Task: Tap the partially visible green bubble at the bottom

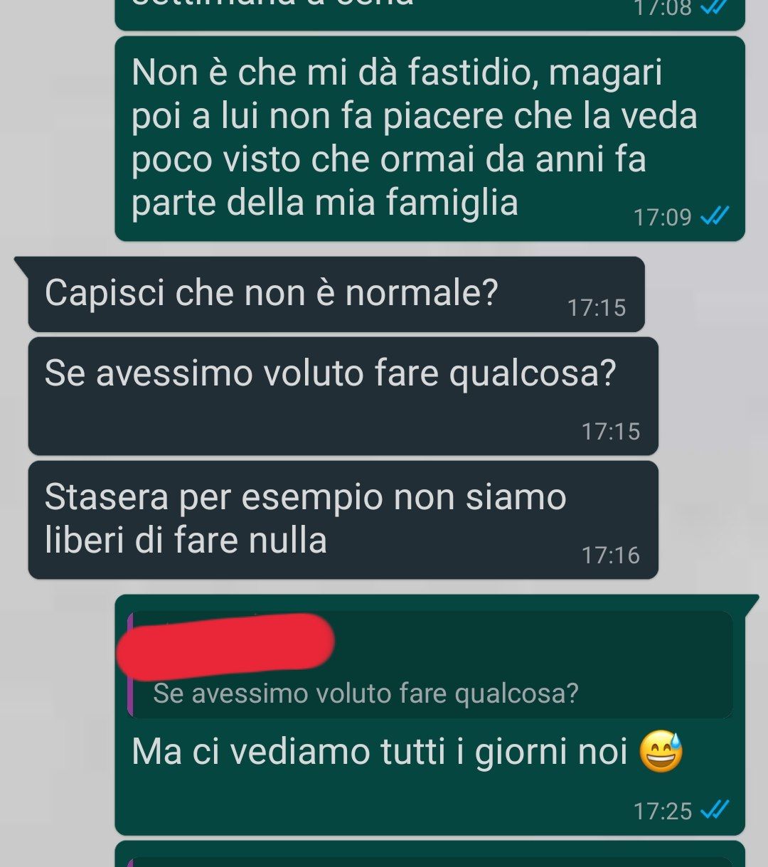Action: coord(430,854)
